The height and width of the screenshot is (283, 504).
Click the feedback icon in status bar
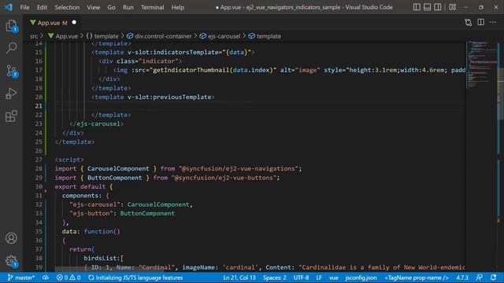479,277
